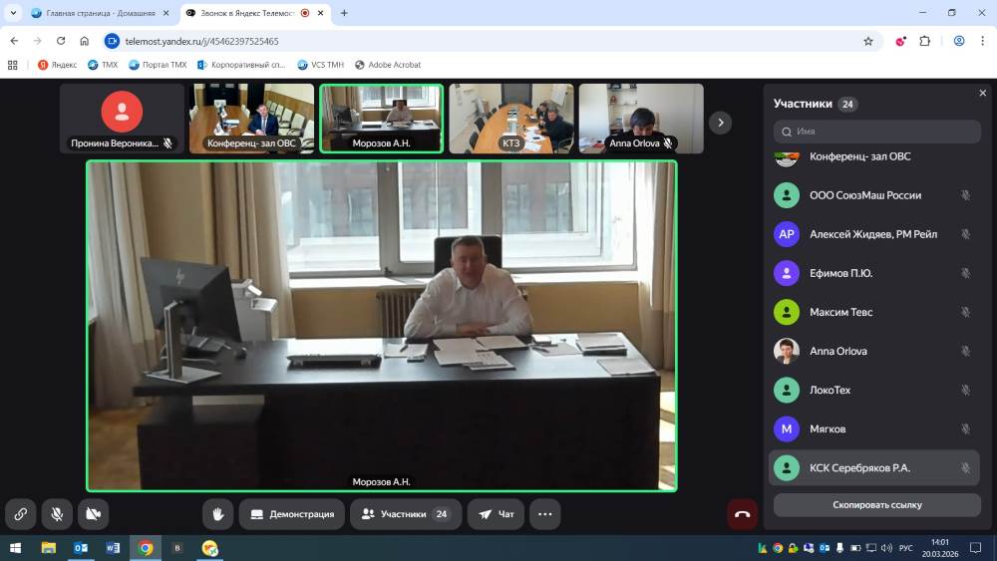997x561 pixels.
Task: Open Chrome tab search dropdown arrow
Action: click(x=13, y=13)
